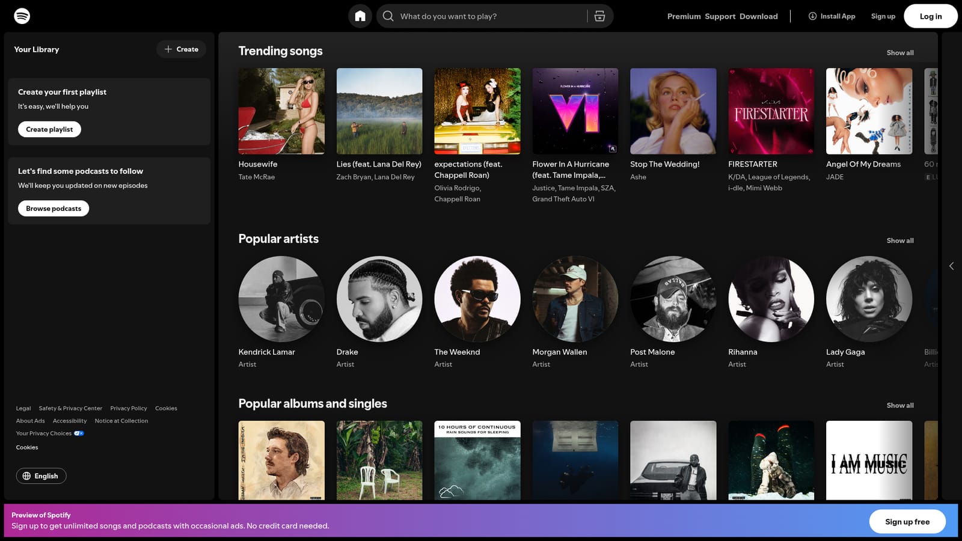The image size is (962, 541).
Task: Click the Sign up free button
Action: pyautogui.click(x=907, y=522)
